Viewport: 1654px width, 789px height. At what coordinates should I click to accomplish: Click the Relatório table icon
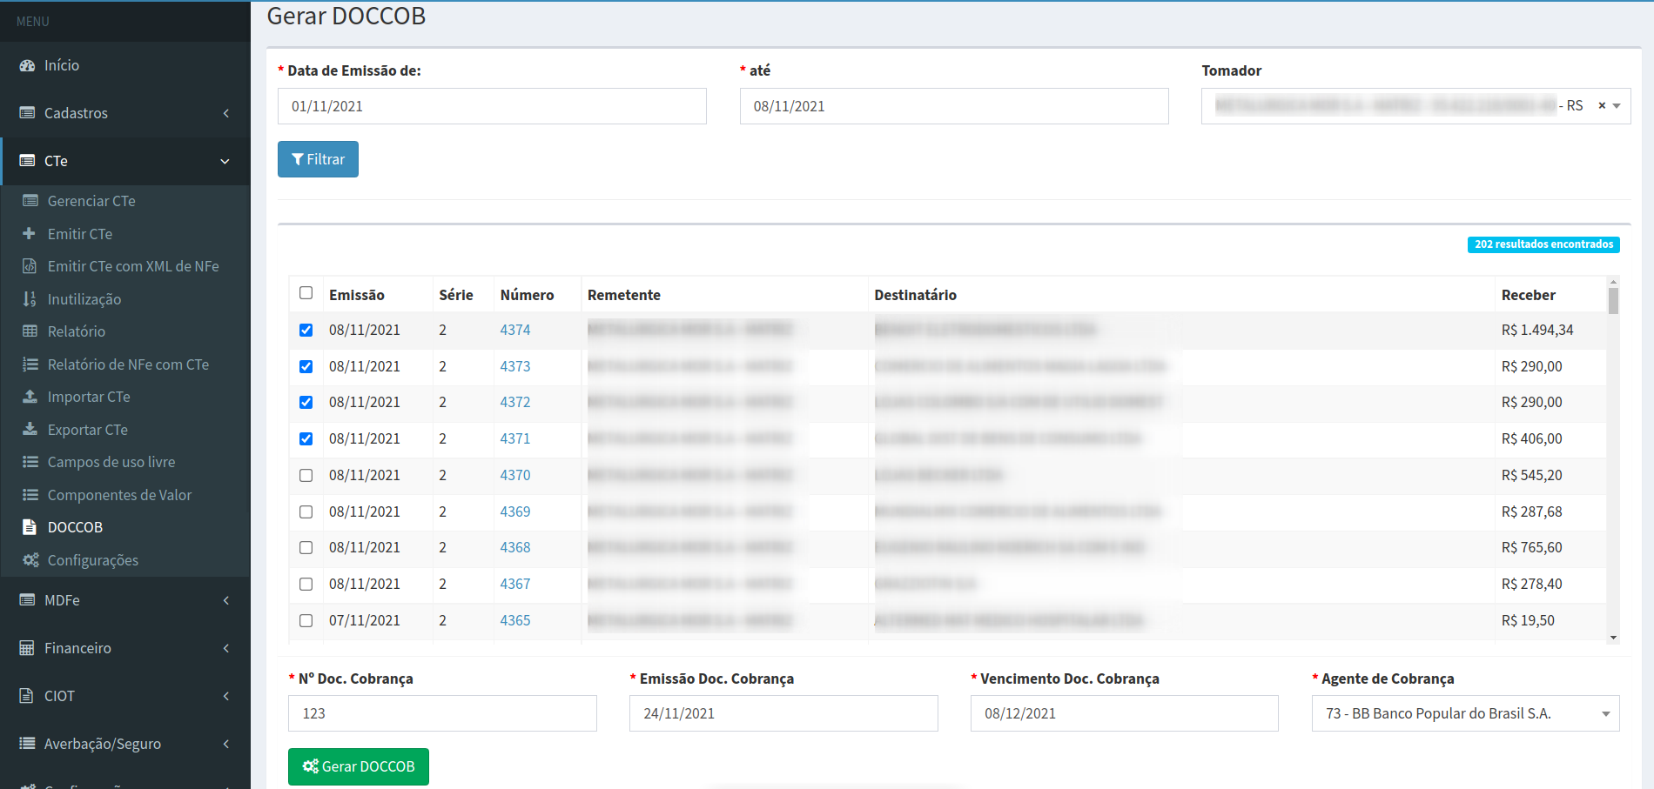(30, 331)
